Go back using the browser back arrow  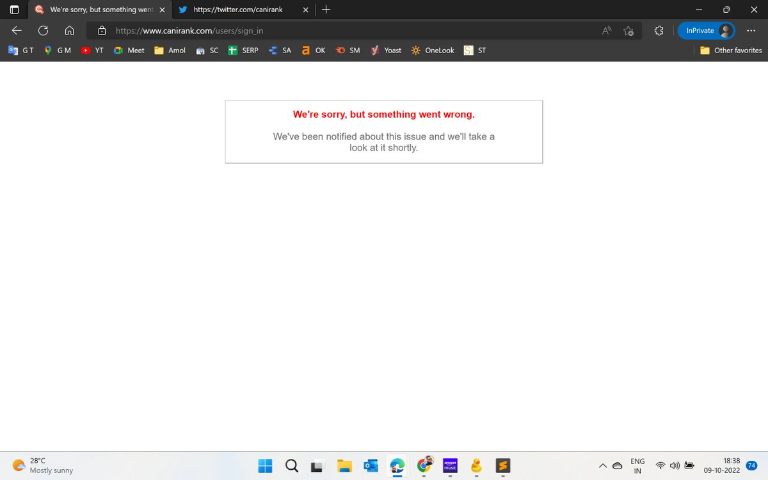tap(17, 31)
